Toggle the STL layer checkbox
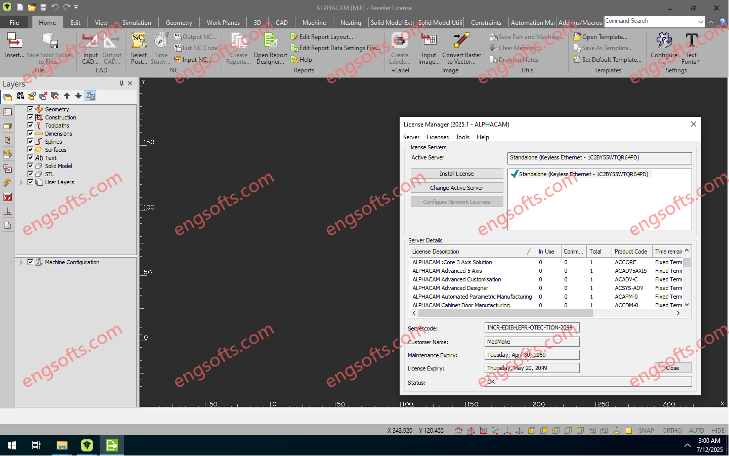Viewport: 729px width, 456px height. 30,174
